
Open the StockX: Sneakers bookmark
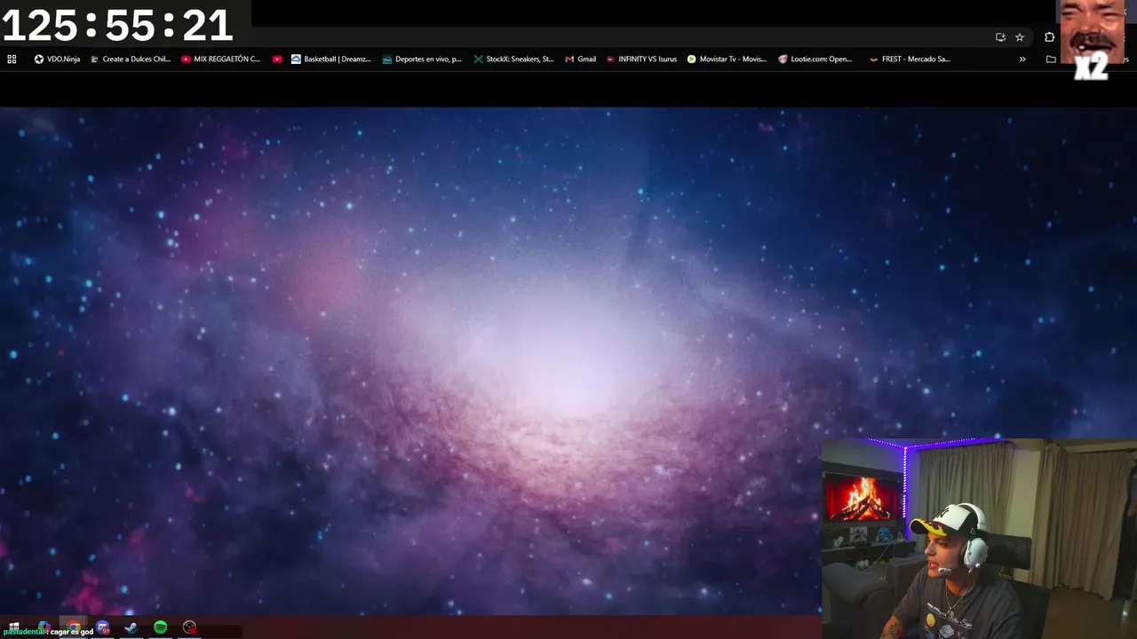pyautogui.click(x=513, y=59)
